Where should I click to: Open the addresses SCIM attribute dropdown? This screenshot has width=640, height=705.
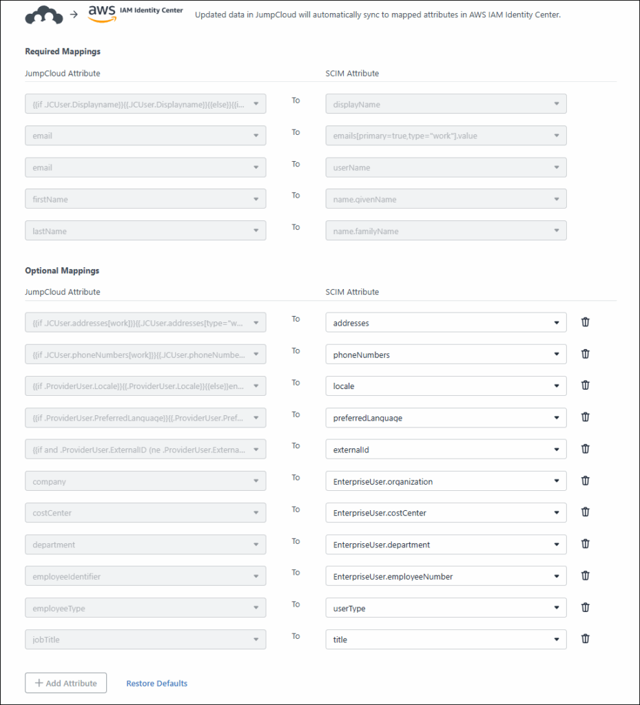pyautogui.click(x=446, y=322)
